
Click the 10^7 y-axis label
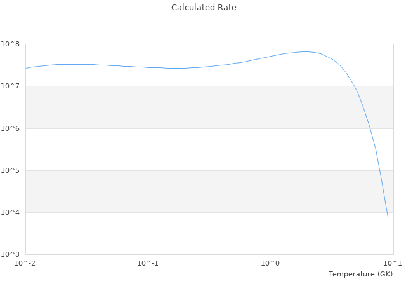(x=12, y=86)
